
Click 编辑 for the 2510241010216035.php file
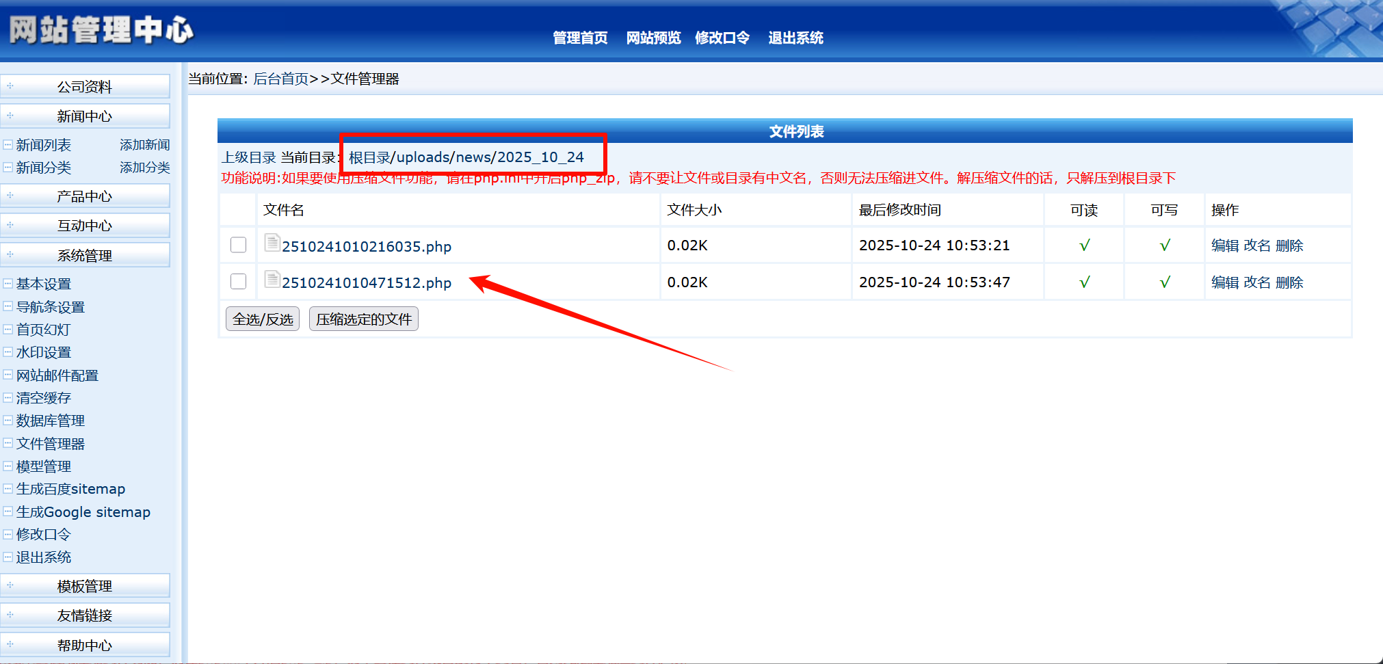coord(1225,245)
